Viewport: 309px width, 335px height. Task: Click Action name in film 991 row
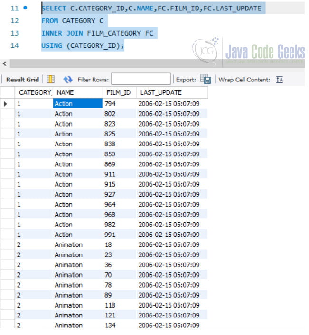click(x=64, y=235)
